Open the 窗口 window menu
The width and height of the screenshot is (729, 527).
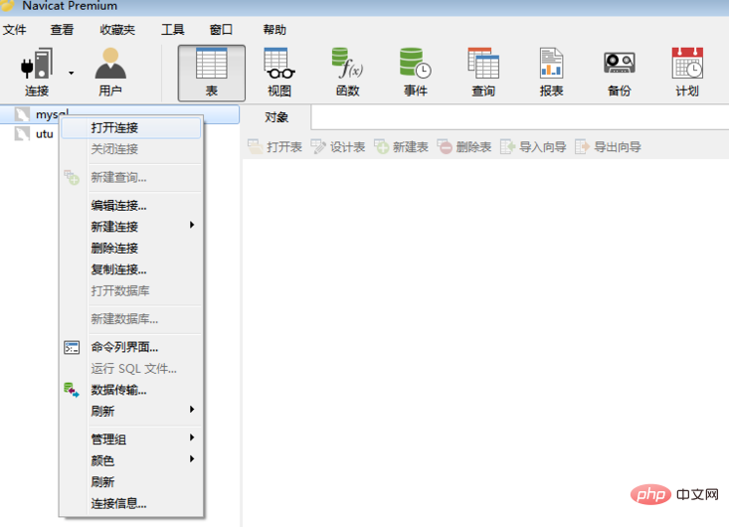pyautogui.click(x=221, y=30)
